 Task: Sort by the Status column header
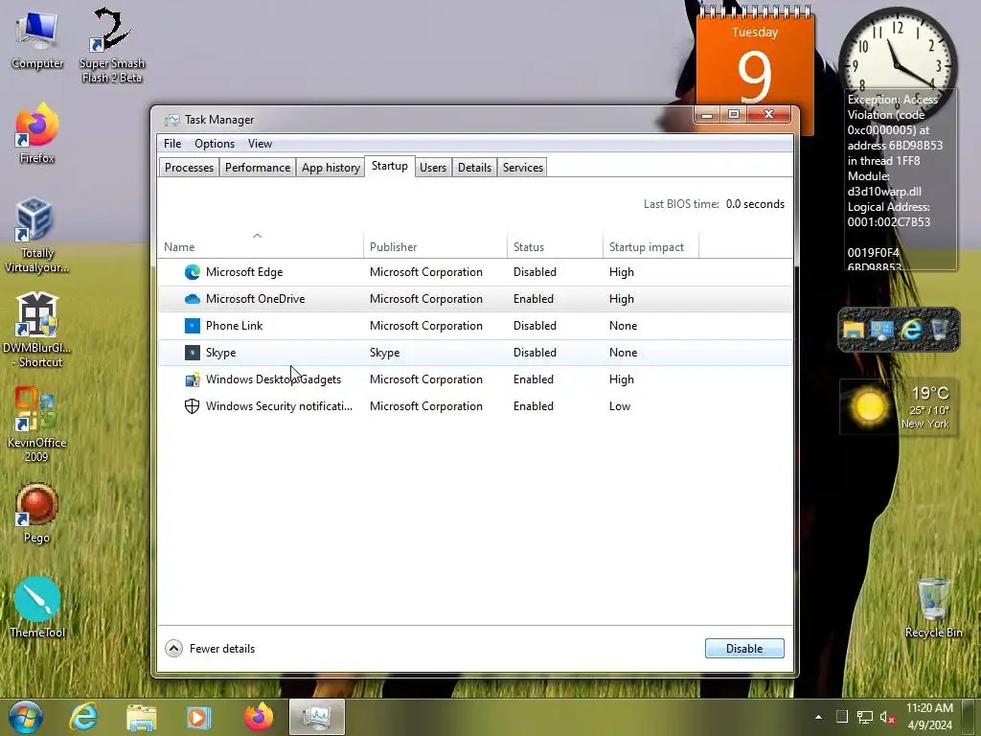[x=555, y=247]
